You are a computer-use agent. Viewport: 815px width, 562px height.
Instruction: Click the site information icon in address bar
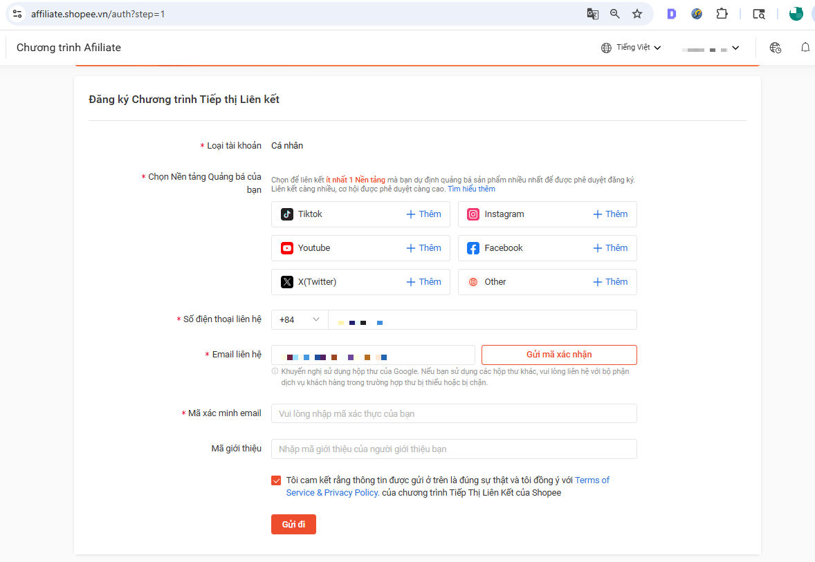[x=17, y=14]
